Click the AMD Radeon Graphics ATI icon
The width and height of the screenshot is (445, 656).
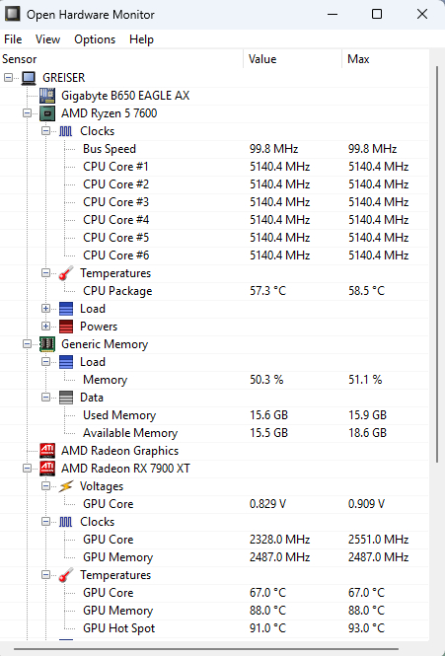[47, 451]
